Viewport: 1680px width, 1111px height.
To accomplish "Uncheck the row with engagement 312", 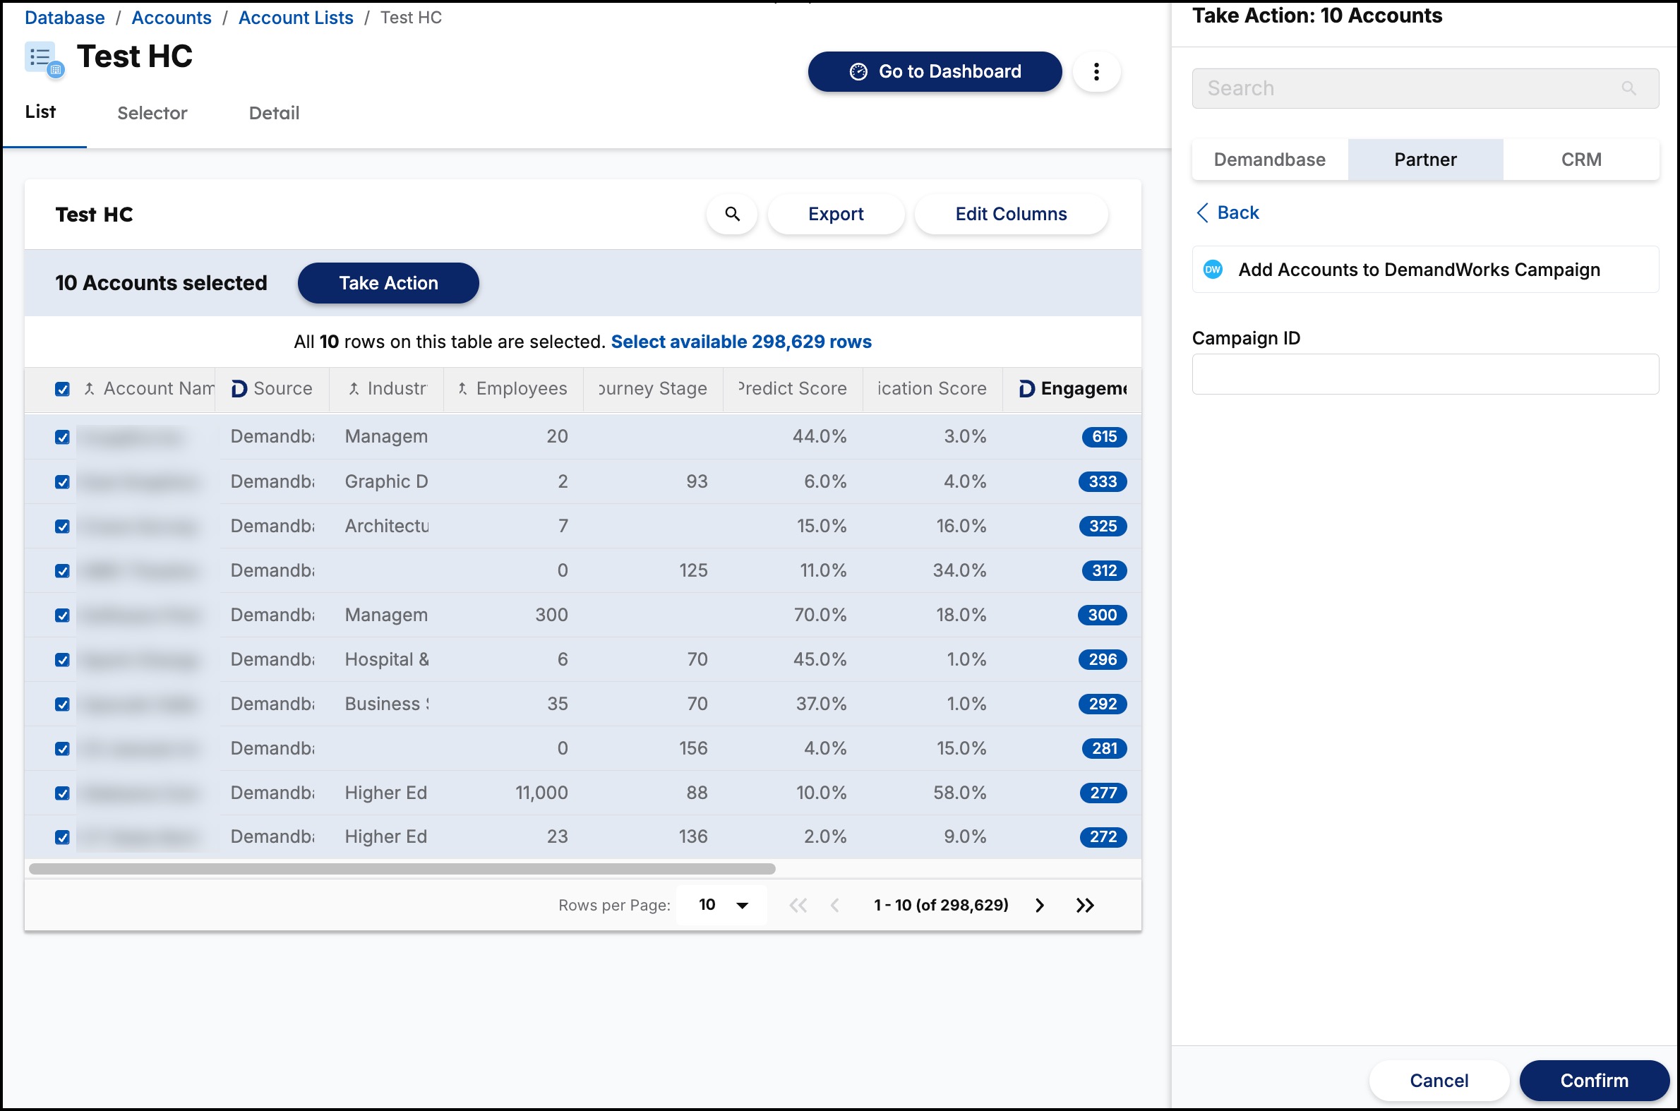I will point(62,571).
